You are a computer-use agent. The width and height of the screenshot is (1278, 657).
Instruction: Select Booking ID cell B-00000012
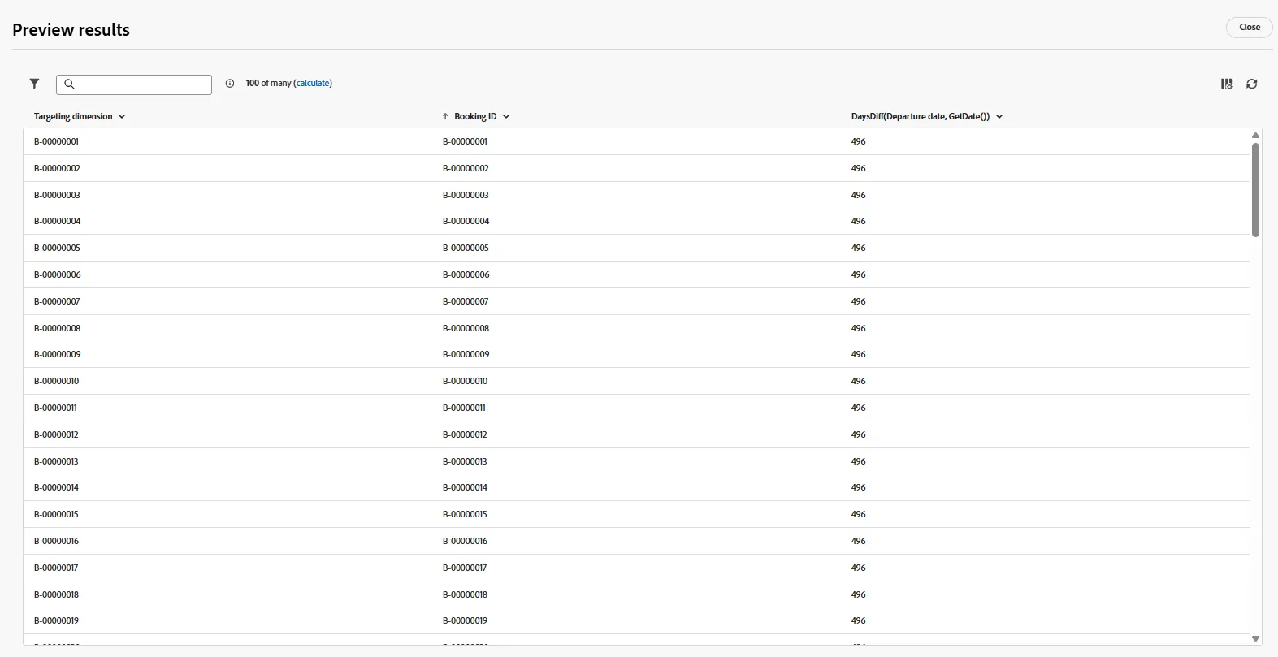point(465,435)
